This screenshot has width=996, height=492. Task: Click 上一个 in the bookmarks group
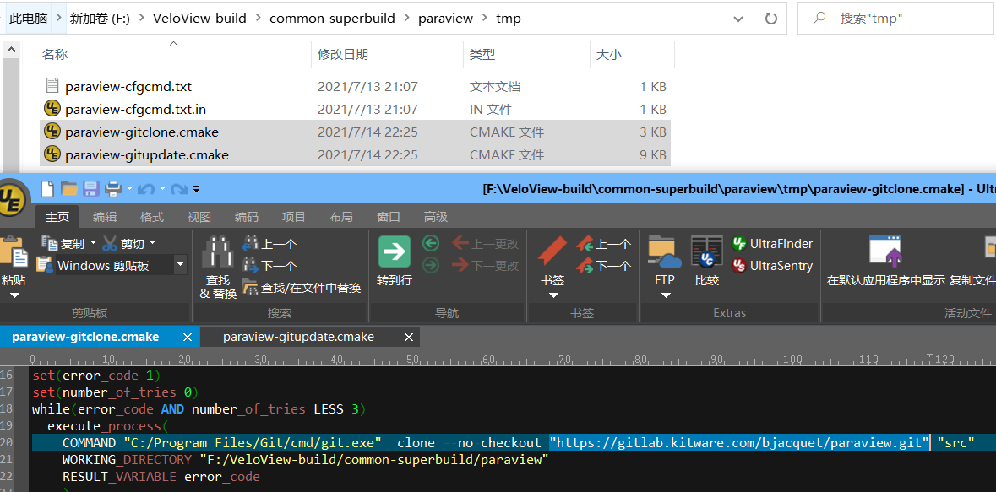(603, 244)
